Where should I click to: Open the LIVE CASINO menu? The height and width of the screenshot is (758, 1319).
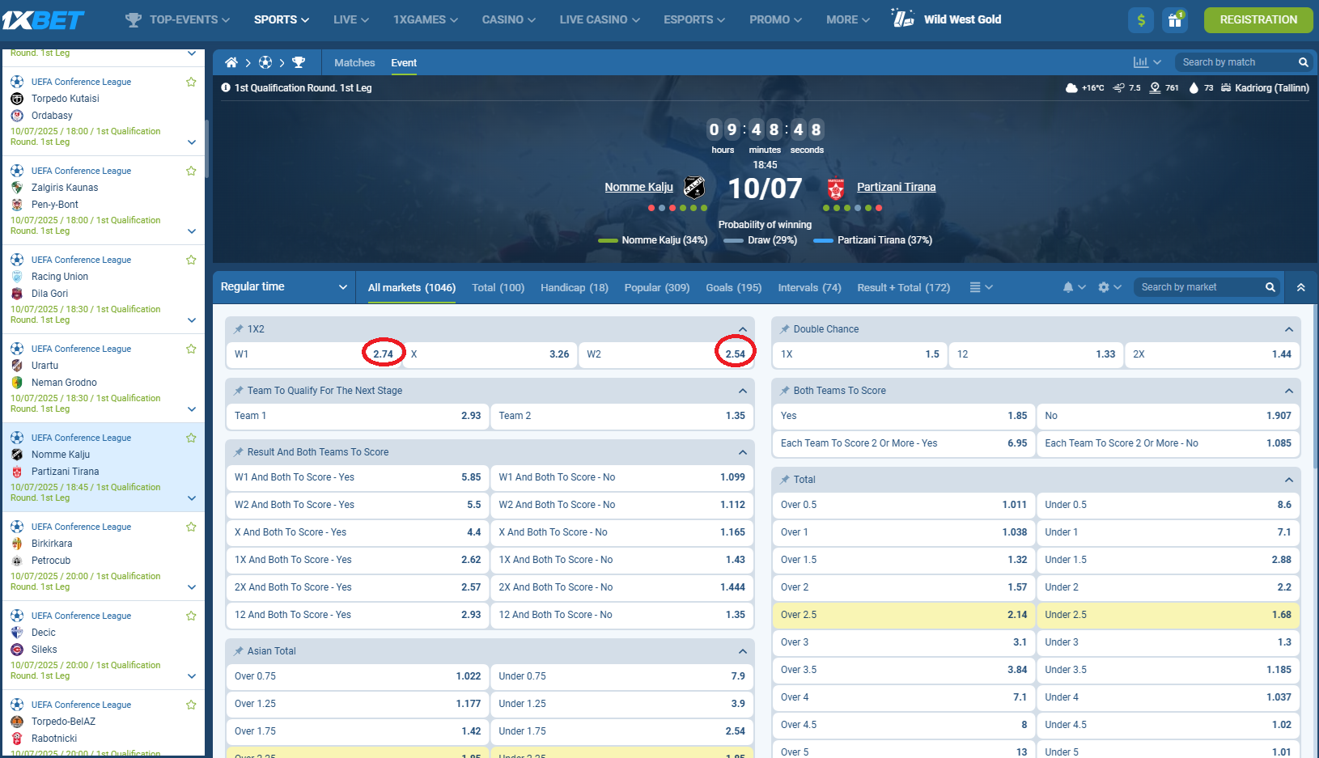click(x=600, y=19)
